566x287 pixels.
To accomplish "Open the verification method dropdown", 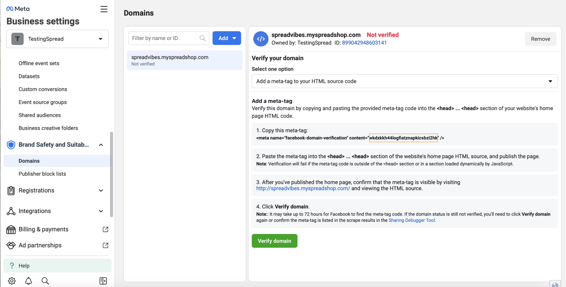I will [x=404, y=81].
